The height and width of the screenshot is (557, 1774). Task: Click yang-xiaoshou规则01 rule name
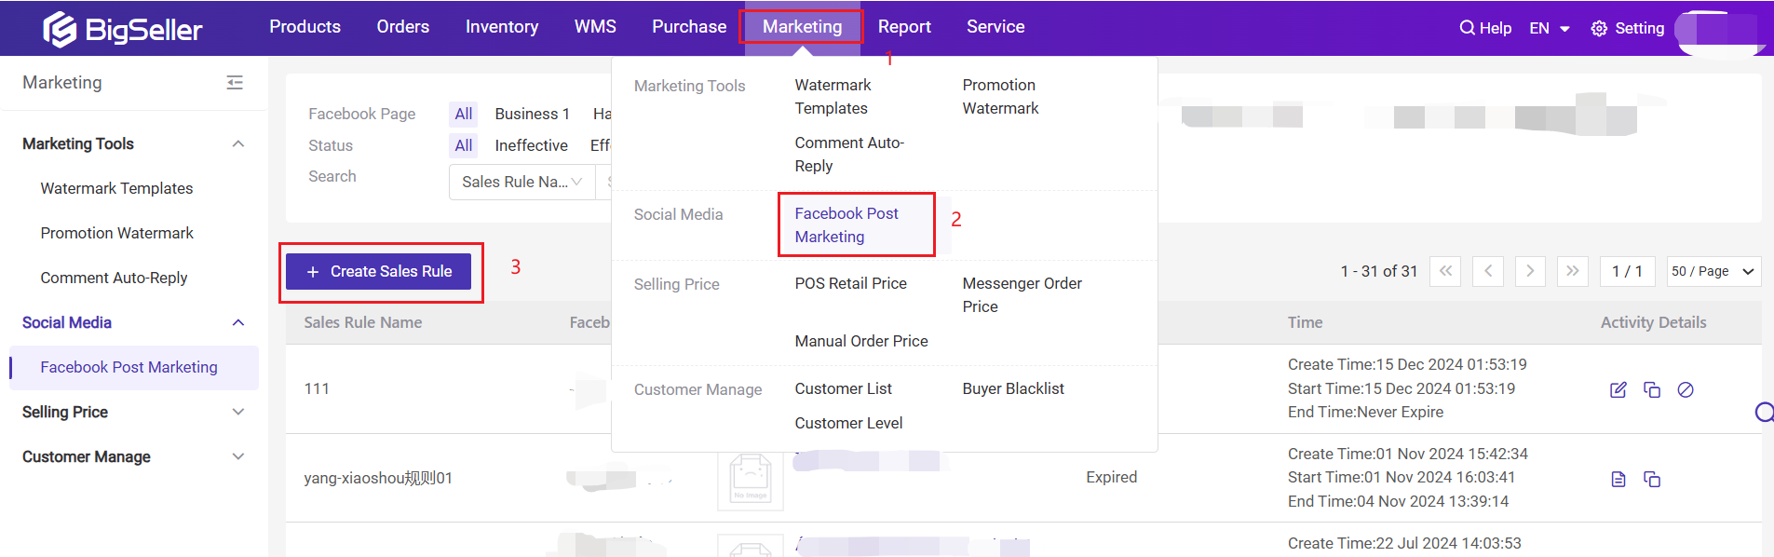[378, 478]
